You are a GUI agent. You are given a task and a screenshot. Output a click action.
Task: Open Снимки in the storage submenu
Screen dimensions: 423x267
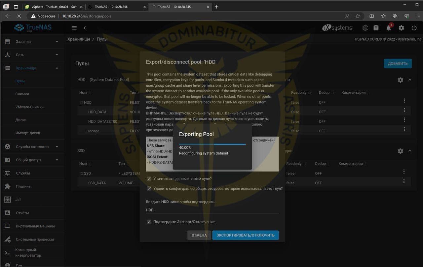(x=22, y=94)
